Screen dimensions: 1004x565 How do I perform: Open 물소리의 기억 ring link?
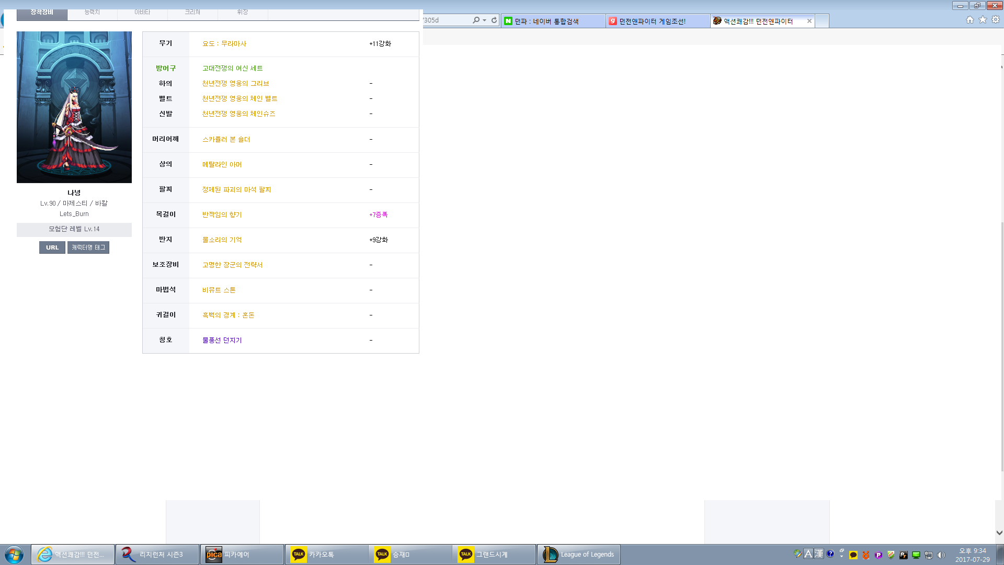point(222,240)
